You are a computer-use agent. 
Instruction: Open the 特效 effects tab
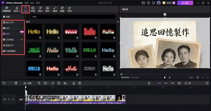click(70, 9)
